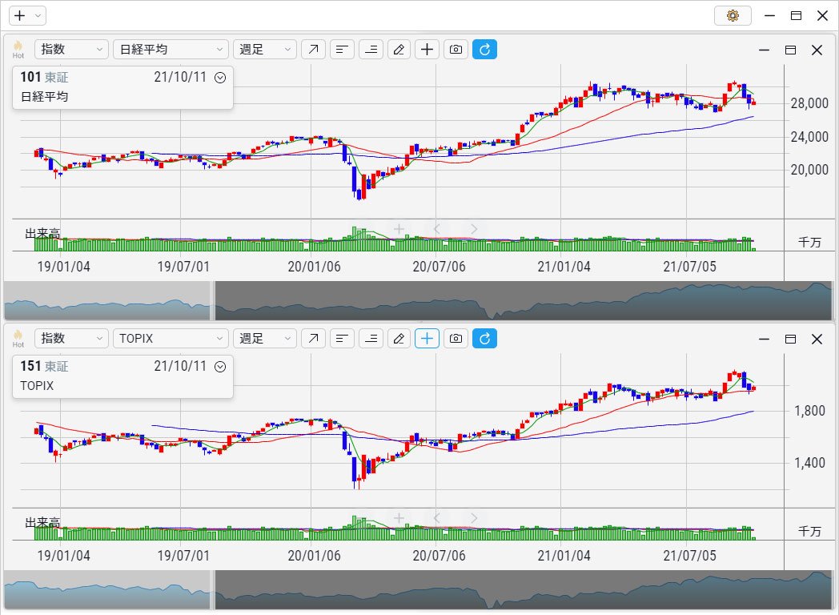Screen dimensions: 839x615
Task: Take a chart snapshot with the Nikkei camera icon
Action: [x=456, y=49]
